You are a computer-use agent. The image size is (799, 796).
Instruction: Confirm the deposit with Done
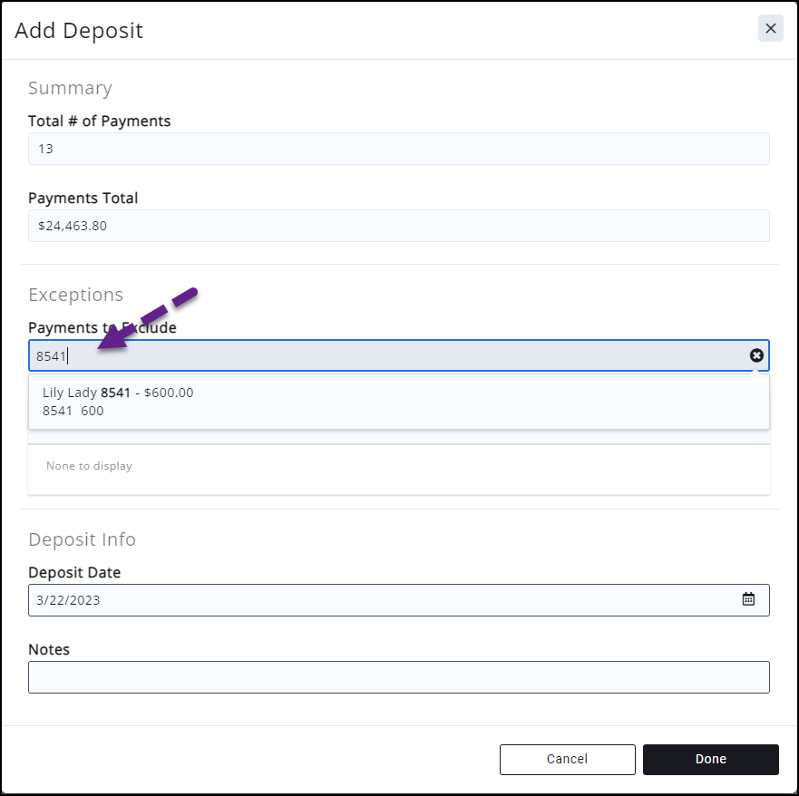710,760
